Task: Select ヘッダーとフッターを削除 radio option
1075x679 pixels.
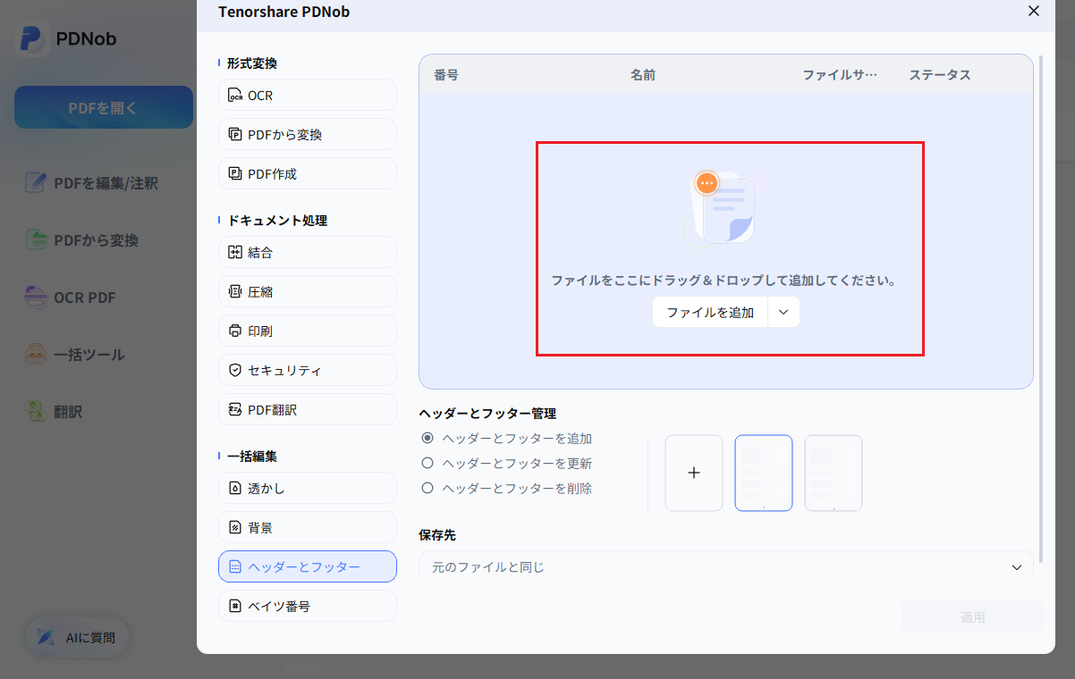Action: (x=427, y=489)
